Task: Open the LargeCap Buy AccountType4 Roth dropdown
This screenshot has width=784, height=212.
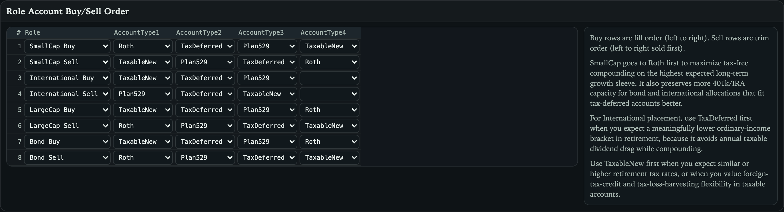Action: [x=329, y=110]
